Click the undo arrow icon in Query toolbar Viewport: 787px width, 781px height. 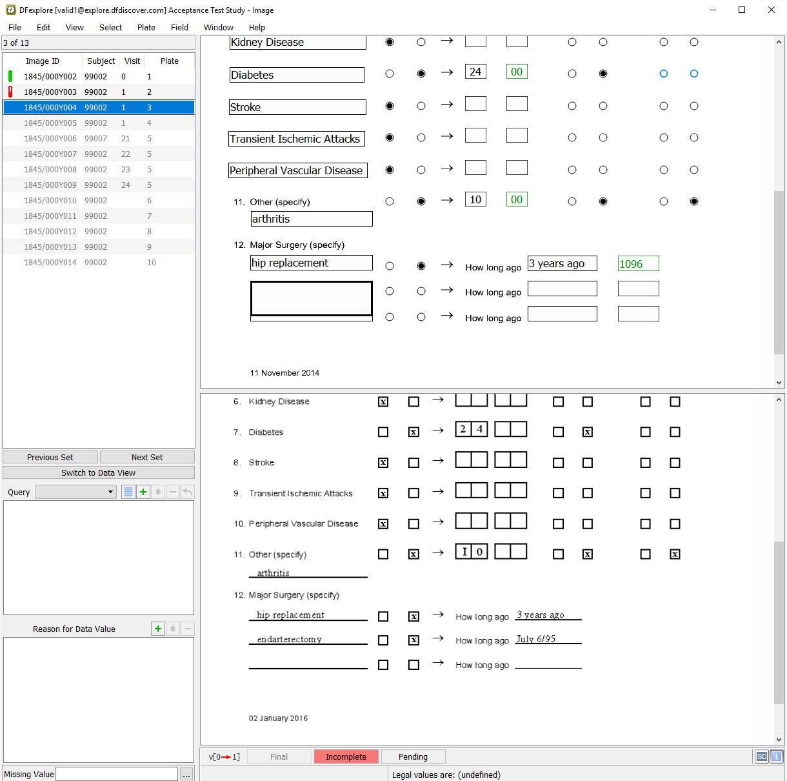point(188,492)
